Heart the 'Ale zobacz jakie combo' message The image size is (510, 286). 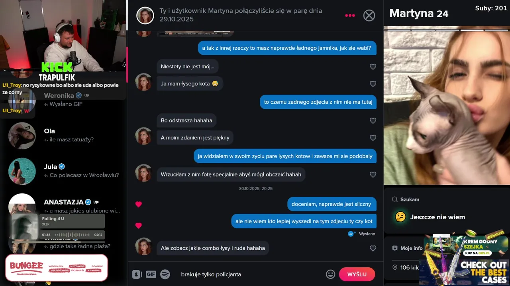373,248
